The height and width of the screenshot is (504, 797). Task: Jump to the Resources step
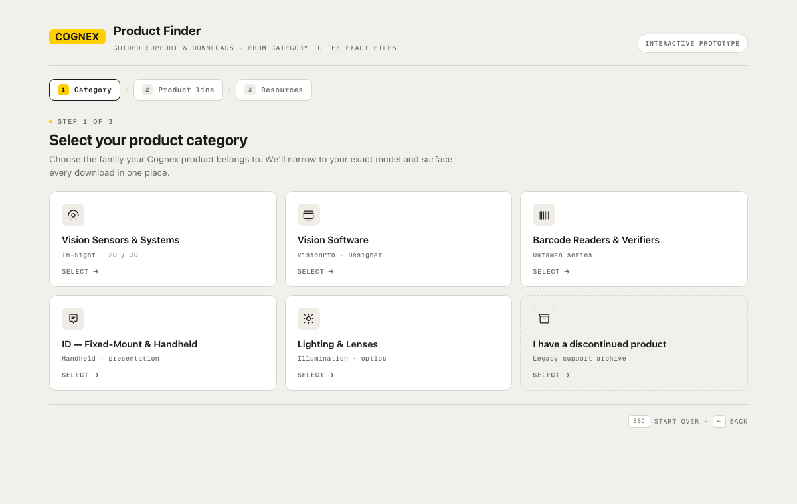[274, 90]
